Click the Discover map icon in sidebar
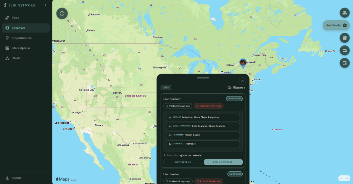This screenshot has height=184, width=353. click(x=7, y=28)
